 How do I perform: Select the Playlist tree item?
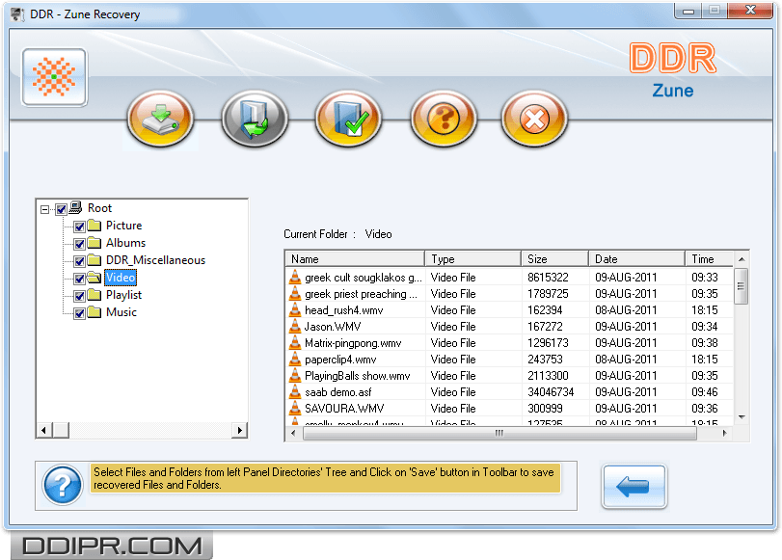(x=123, y=295)
